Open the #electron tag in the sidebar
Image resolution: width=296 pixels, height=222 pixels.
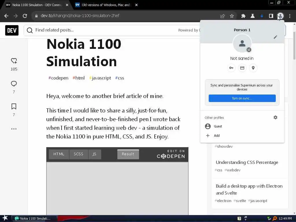click(x=223, y=201)
